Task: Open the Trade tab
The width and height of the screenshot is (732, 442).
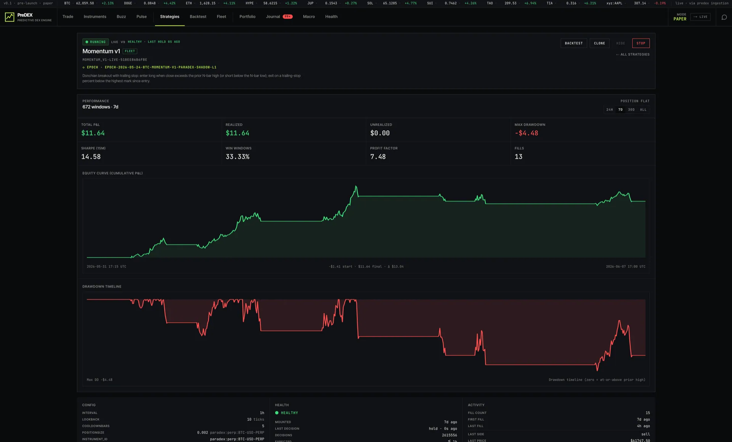Action: tap(68, 17)
